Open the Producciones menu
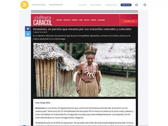The height and width of the screenshot is (126, 168). click(x=39, y=5)
